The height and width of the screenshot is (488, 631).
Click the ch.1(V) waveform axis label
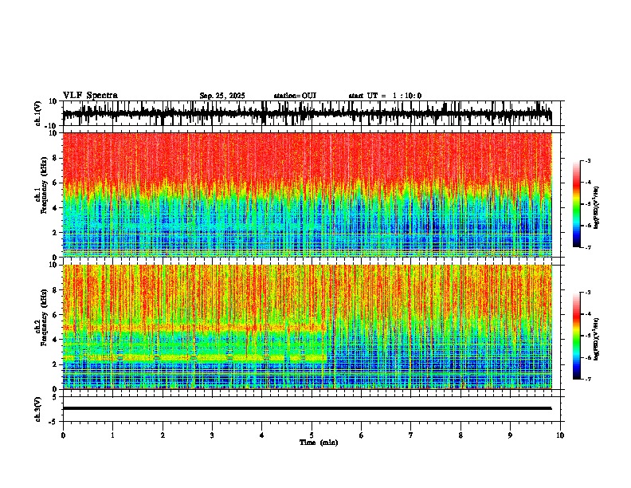pos(38,113)
